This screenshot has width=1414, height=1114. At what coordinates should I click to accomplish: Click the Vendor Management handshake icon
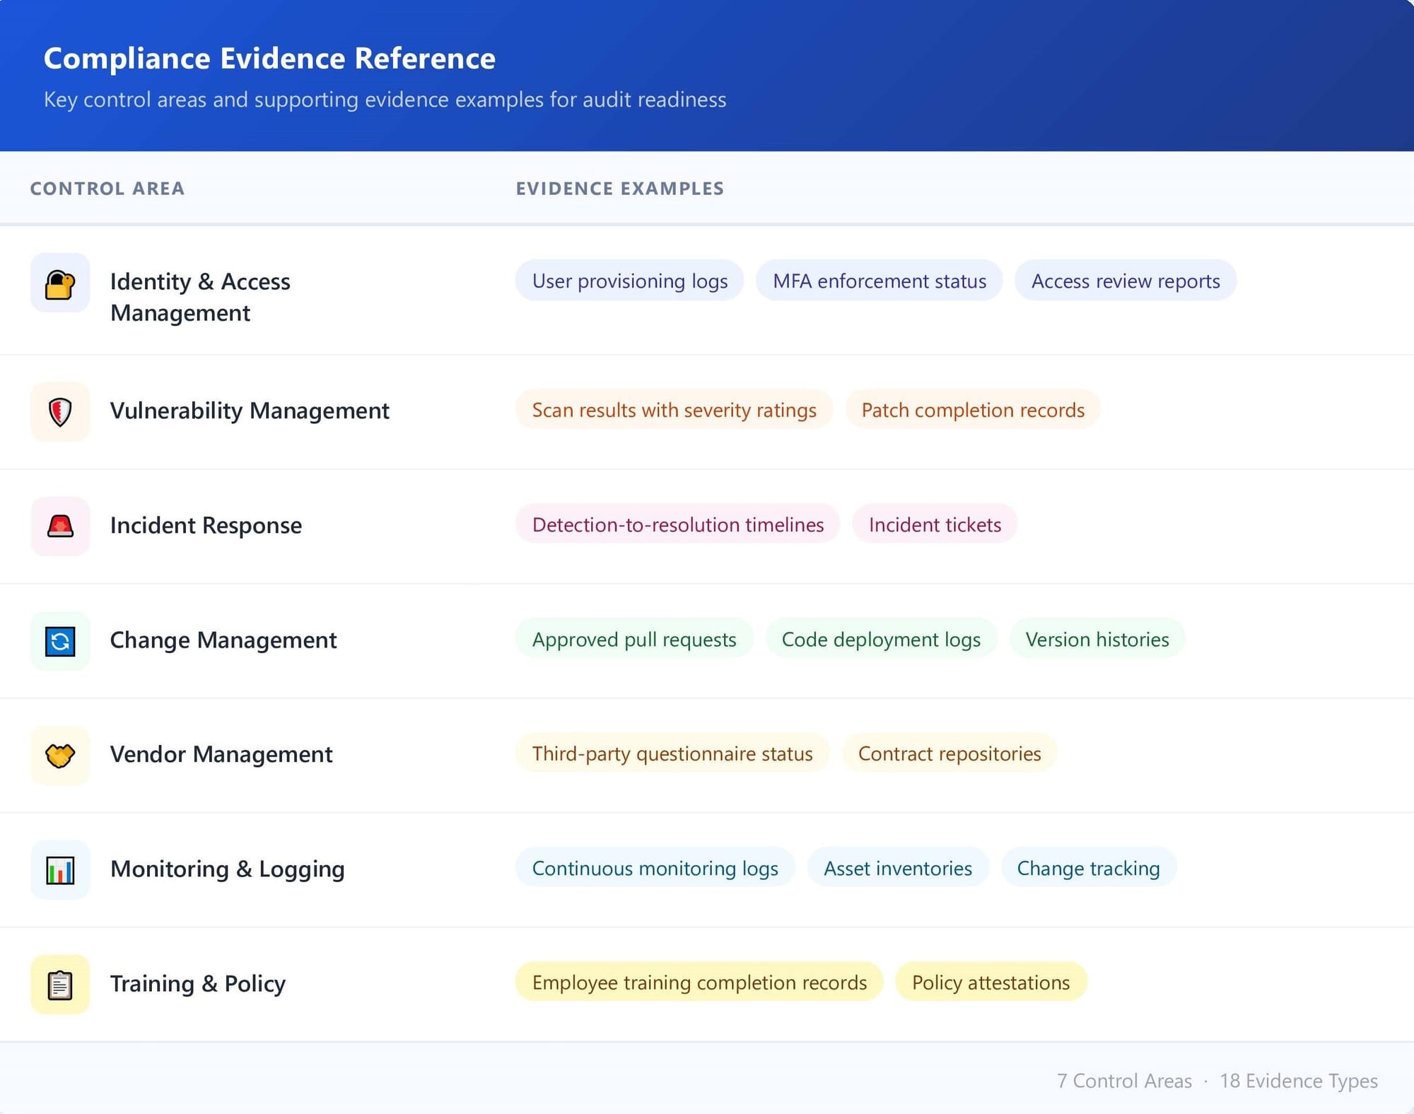[x=60, y=756]
